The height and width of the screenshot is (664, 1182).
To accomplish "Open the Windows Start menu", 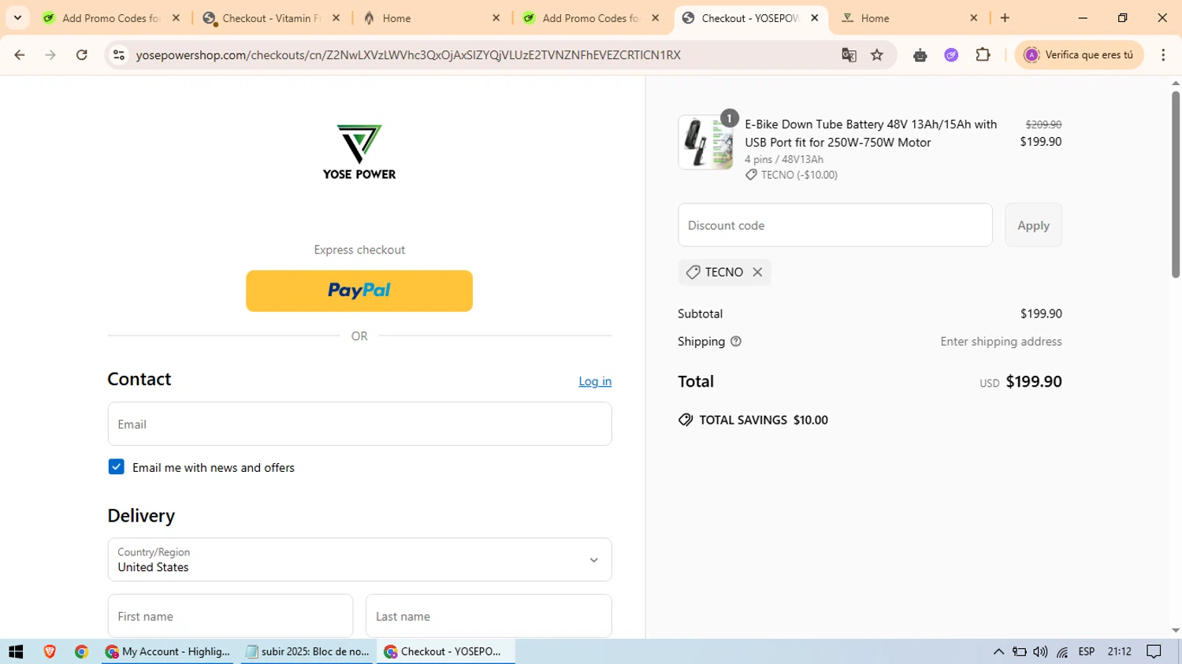I will pyautogui.click(x=16, y=651).
